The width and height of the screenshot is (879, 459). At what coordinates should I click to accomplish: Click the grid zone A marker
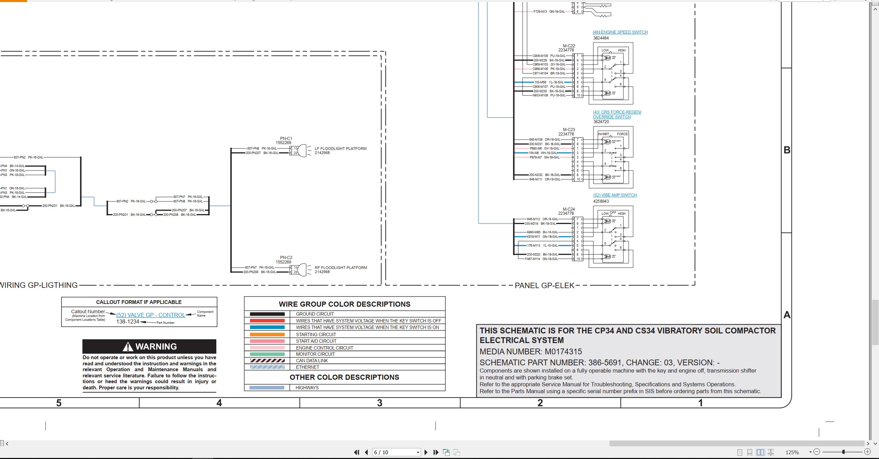point(787,315)
